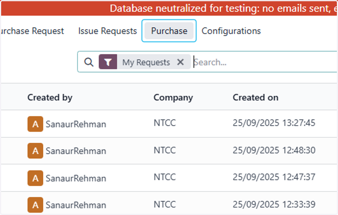Click the avatar in the 13:27:45 row
This screenshot has height=215, width=338.
coord(35,124)
